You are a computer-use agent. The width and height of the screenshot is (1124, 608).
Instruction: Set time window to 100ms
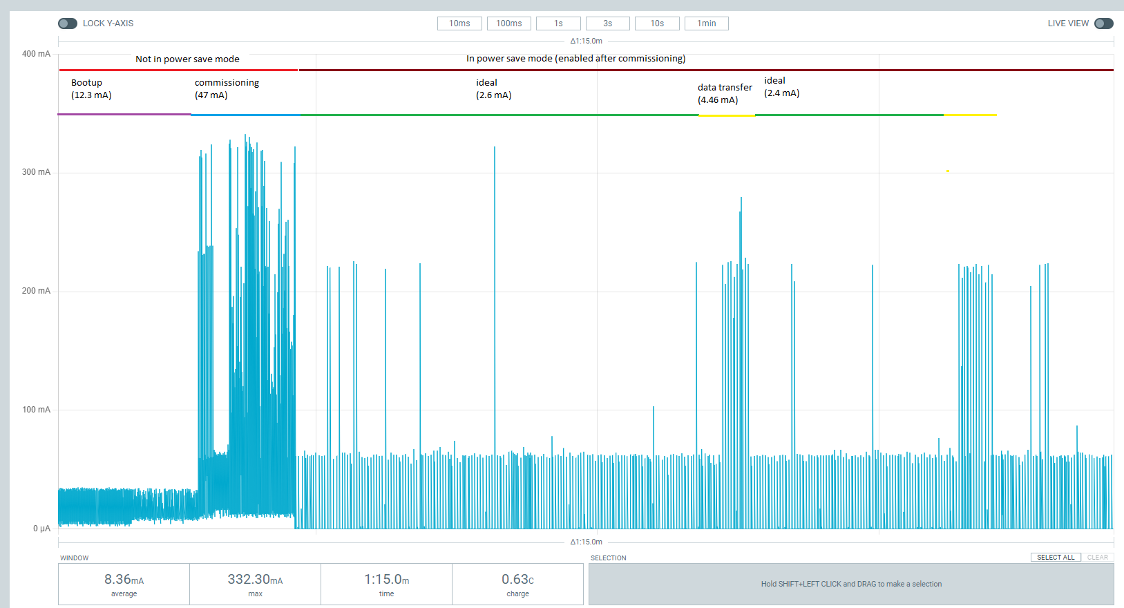[509, 23]
